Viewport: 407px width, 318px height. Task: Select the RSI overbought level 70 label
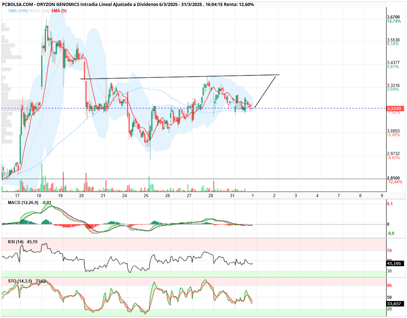click(x=389, y=251)
